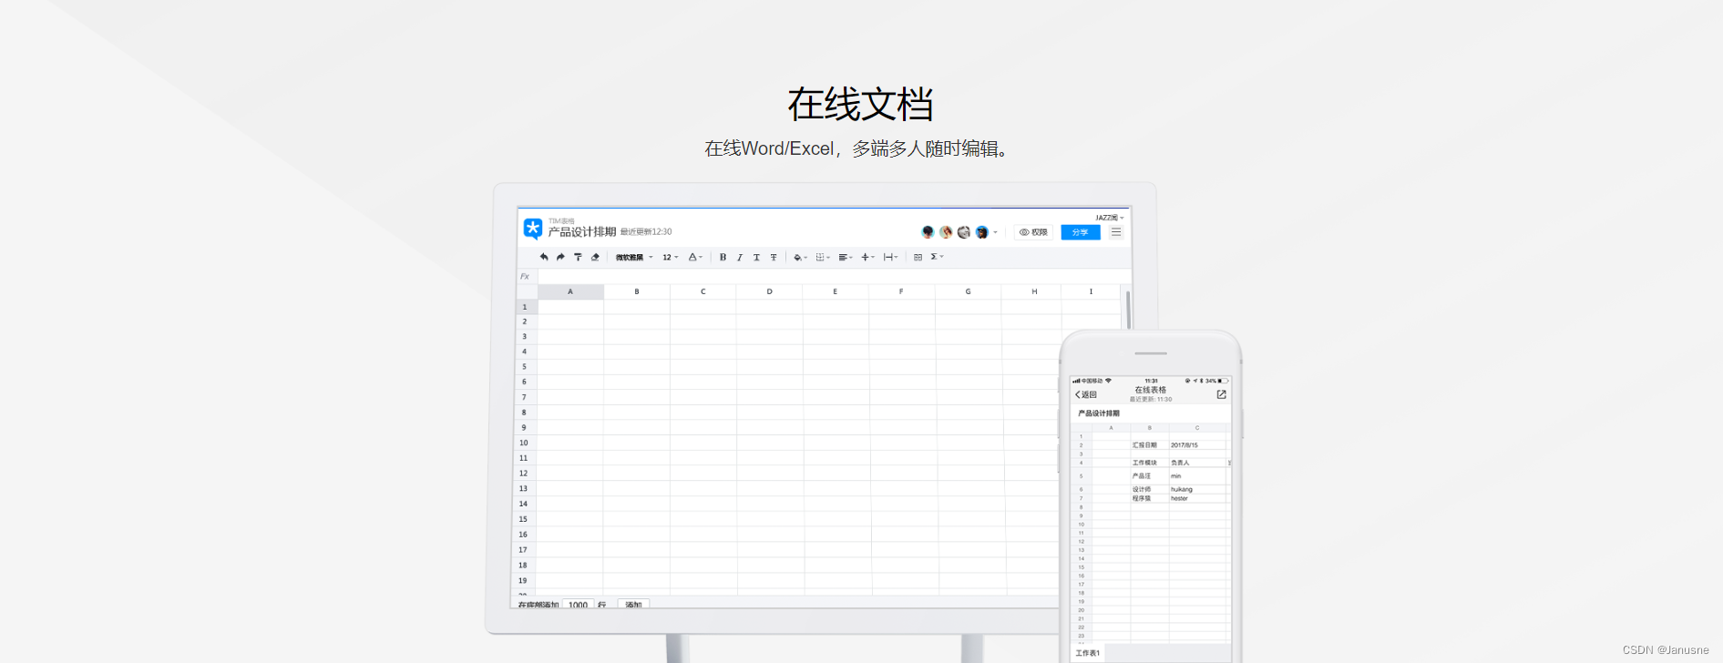Click the 添加 add rows button
Image resolution: width=1723 pixels, height=663 pixels.
[x=633, y=604]
